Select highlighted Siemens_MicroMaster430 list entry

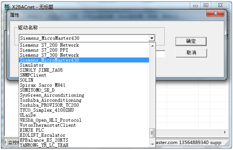click(84, 60)
